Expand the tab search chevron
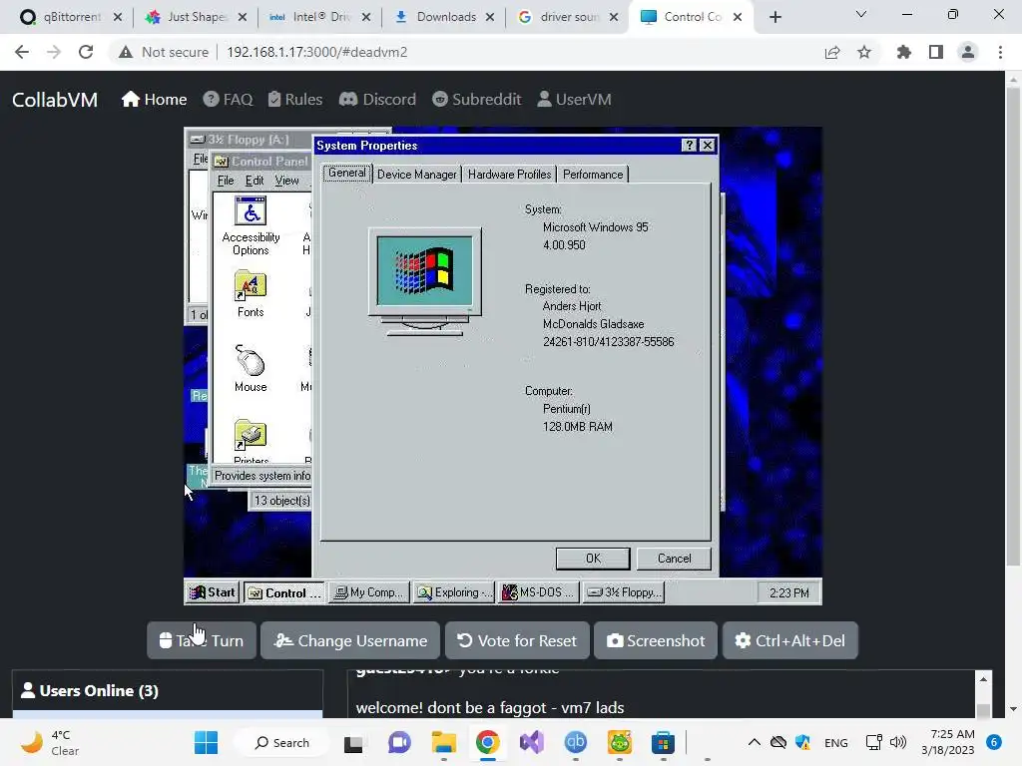This screenshot has width=1022, height=766. (861, 14)
